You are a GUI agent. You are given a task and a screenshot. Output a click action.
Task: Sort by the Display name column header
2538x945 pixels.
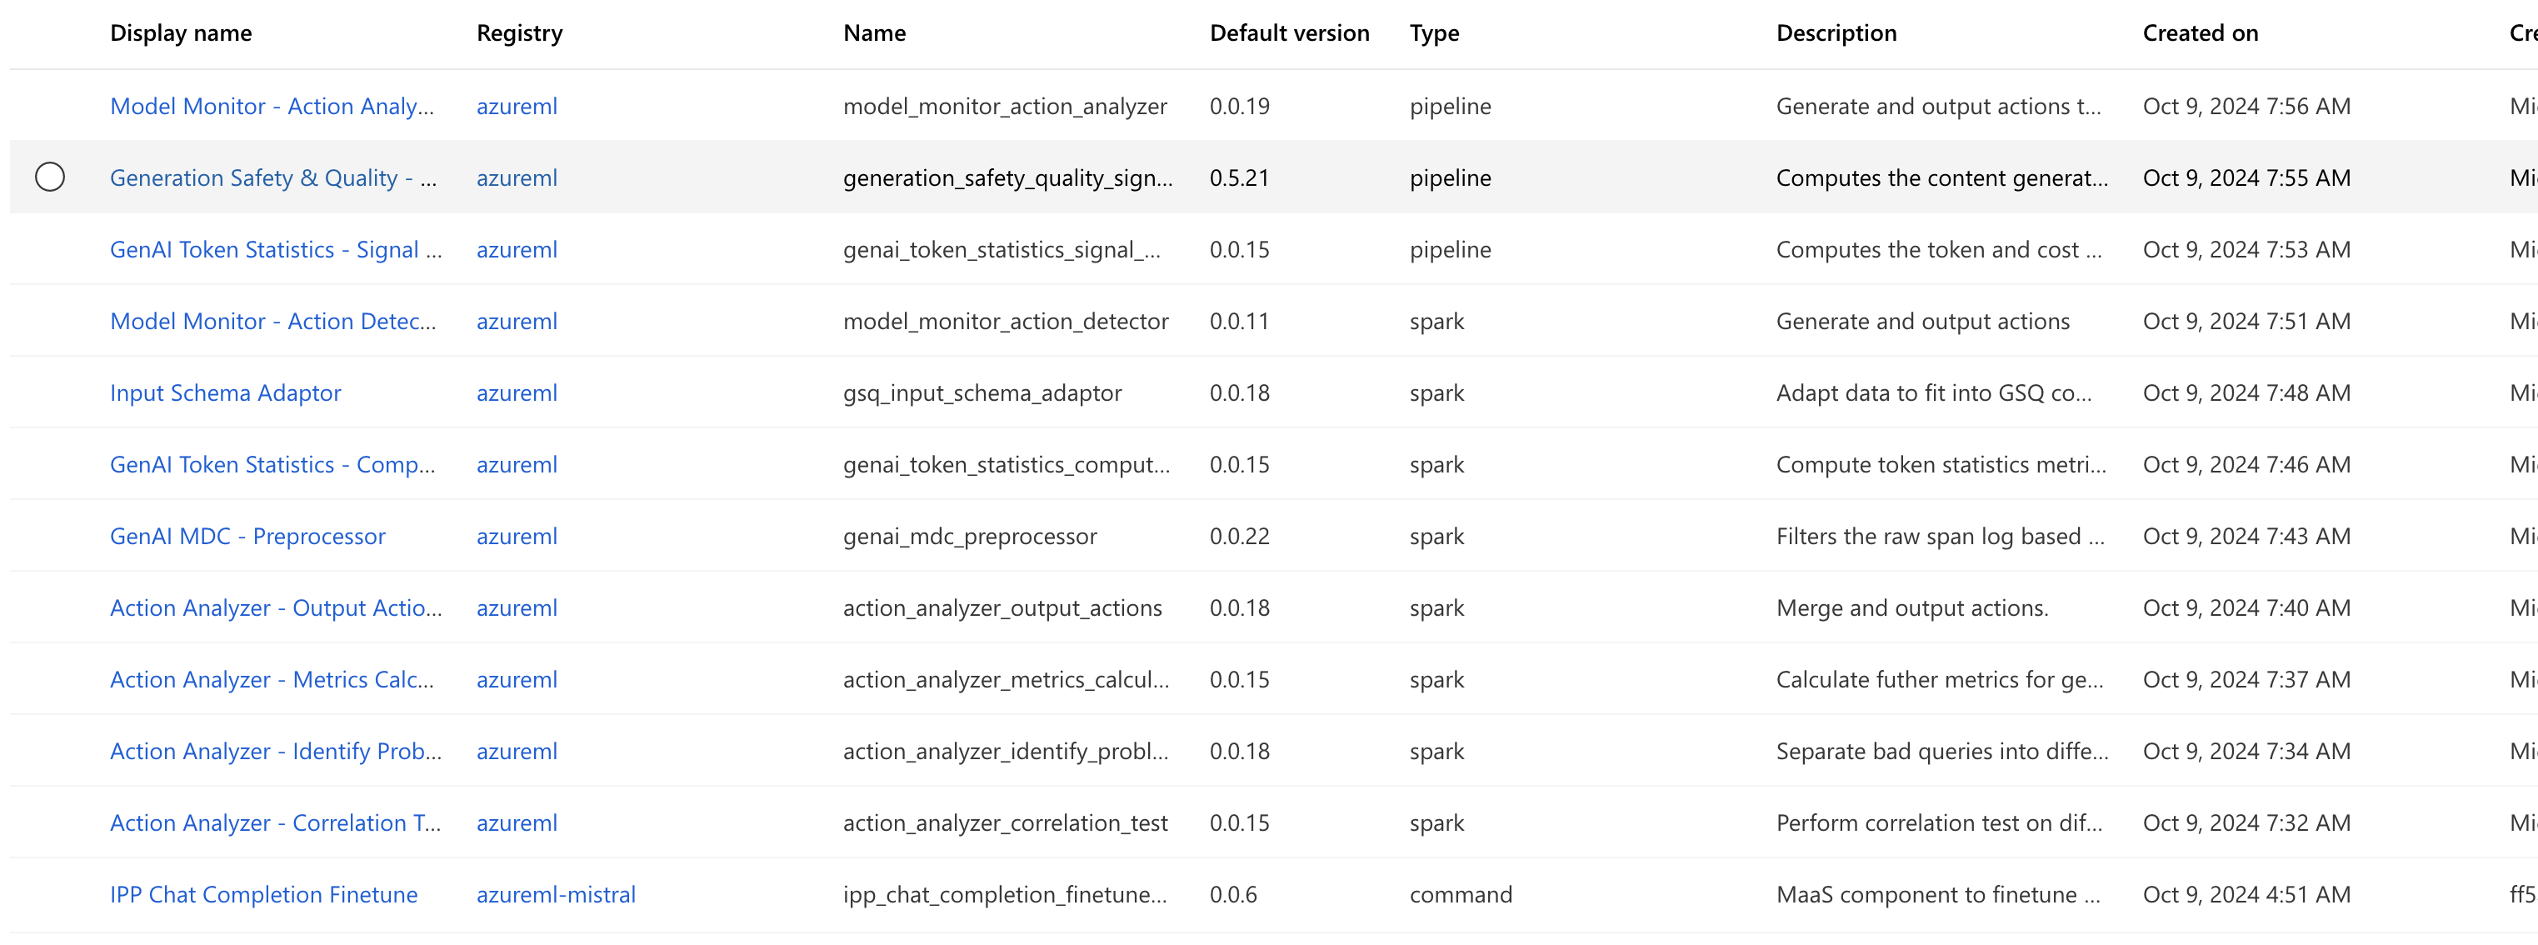(x=182, y=33)
